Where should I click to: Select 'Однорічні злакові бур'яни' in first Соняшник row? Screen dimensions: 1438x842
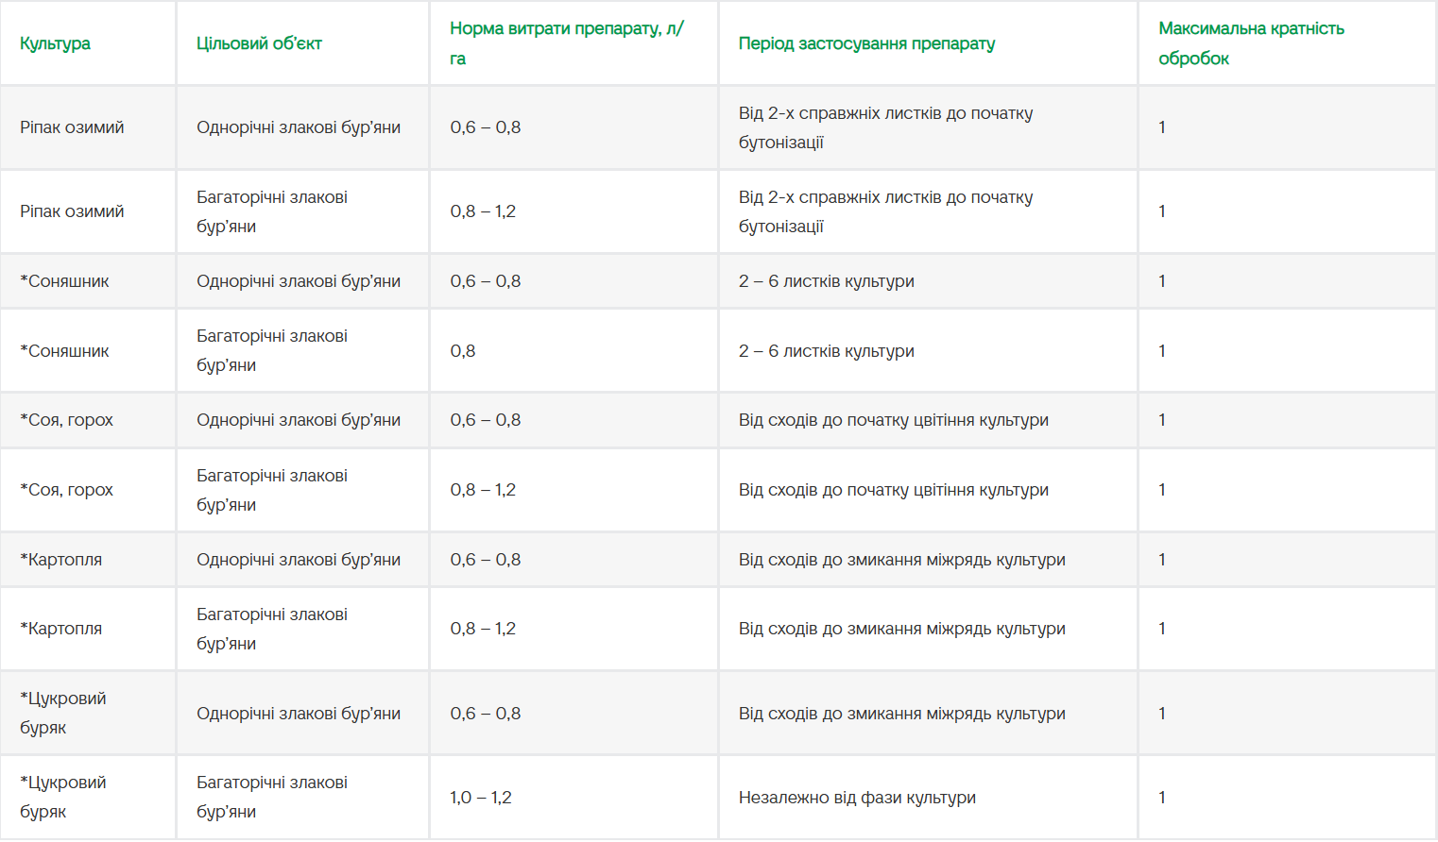(x=299, y=281)
